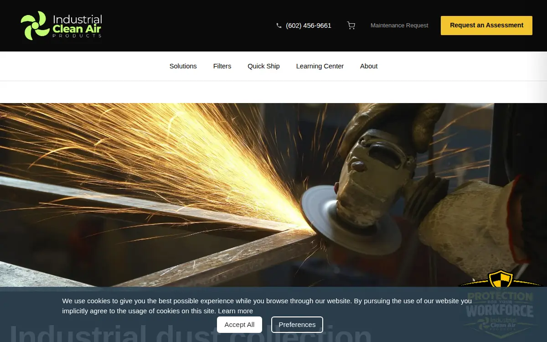The width and height of the screenshot is (547, 342).
Task: Open cookie Preferences
Action: click(x=297, y=325)
